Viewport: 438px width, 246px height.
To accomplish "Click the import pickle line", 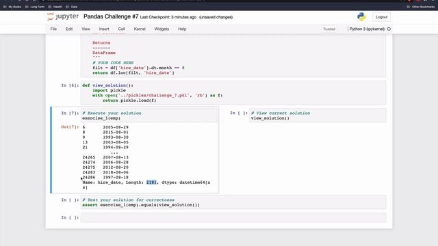I will [109, 90].
